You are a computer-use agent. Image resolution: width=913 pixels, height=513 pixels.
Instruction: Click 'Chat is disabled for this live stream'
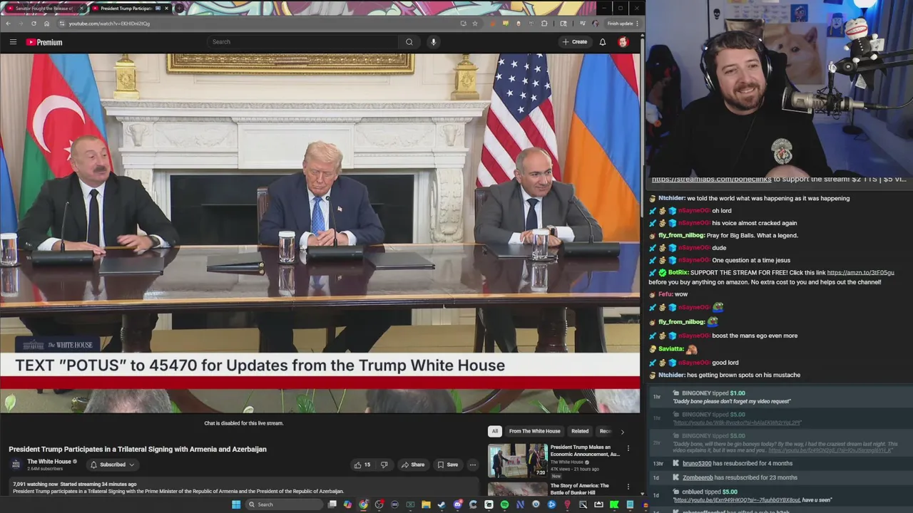(244, 423)
